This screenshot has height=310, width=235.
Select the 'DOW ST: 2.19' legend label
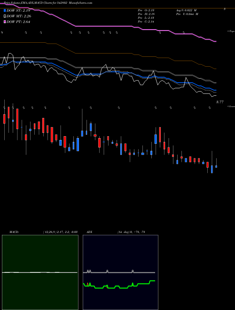pos(18,10)
